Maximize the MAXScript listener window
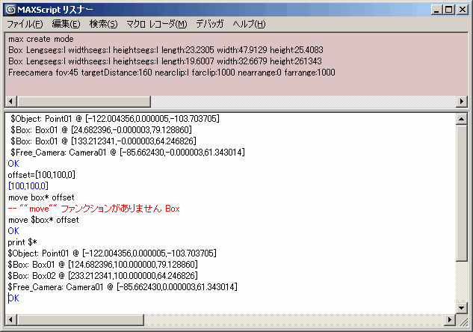Viewport: 473px width, 332px height. tap(448, 10)
